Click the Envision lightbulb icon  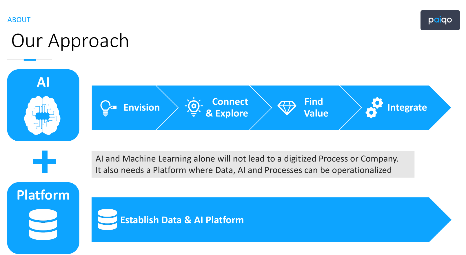pyautogui.click(x=108, y=108)
